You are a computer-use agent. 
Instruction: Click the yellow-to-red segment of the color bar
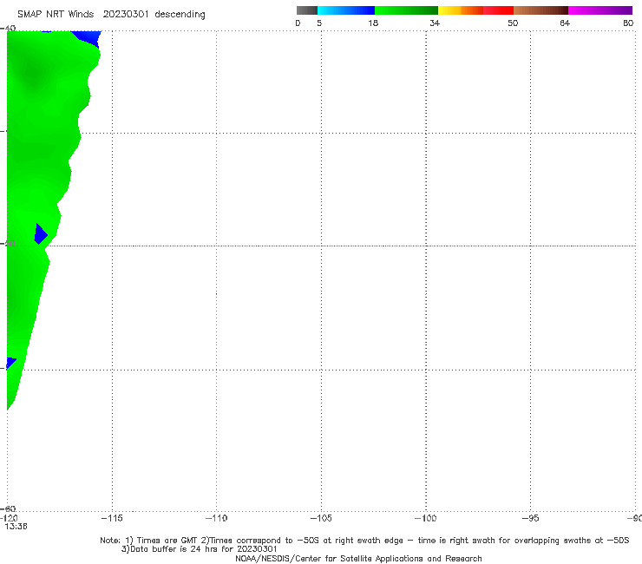click(x=475, y=10)
